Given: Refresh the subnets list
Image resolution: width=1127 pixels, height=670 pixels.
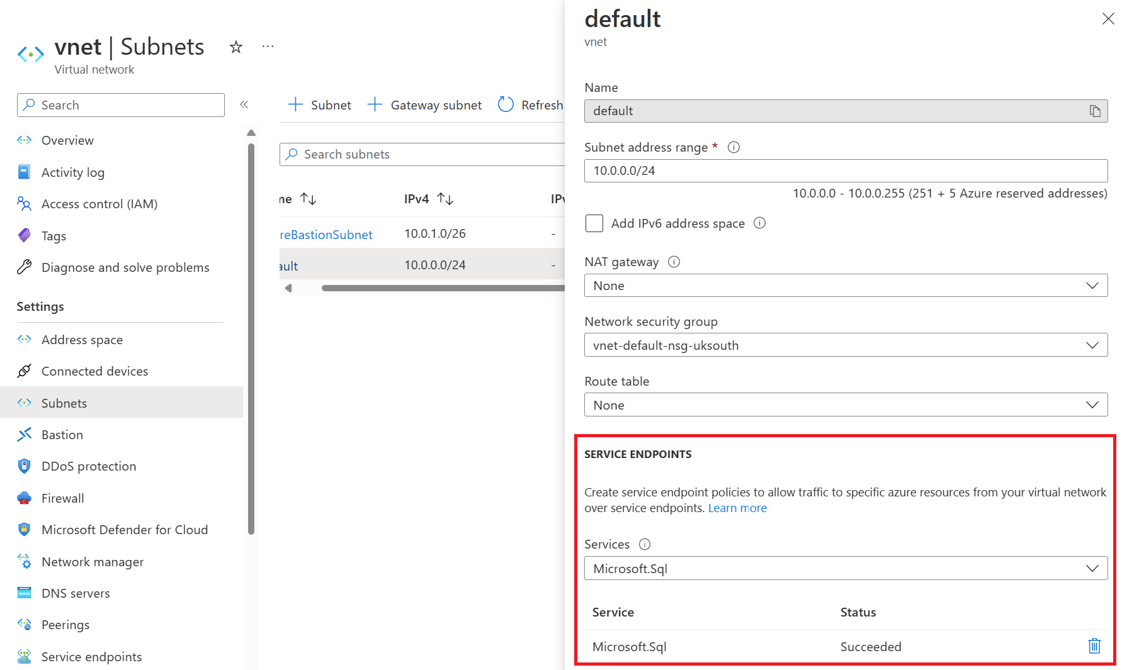Looking at the screenshot, I should (x=531, y=105).
